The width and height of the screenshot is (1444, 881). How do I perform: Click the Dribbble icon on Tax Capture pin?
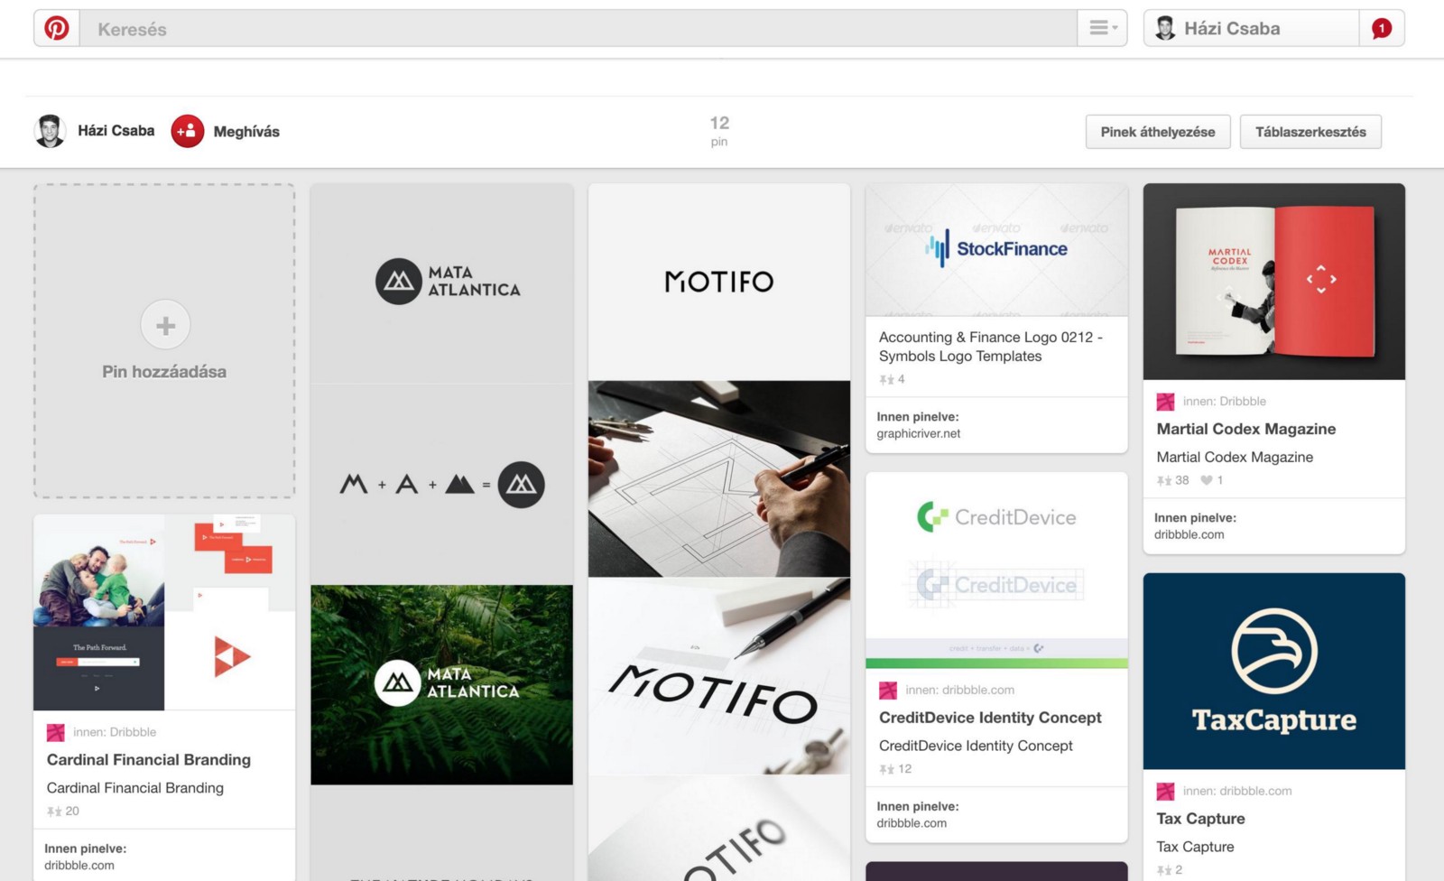1166,792
